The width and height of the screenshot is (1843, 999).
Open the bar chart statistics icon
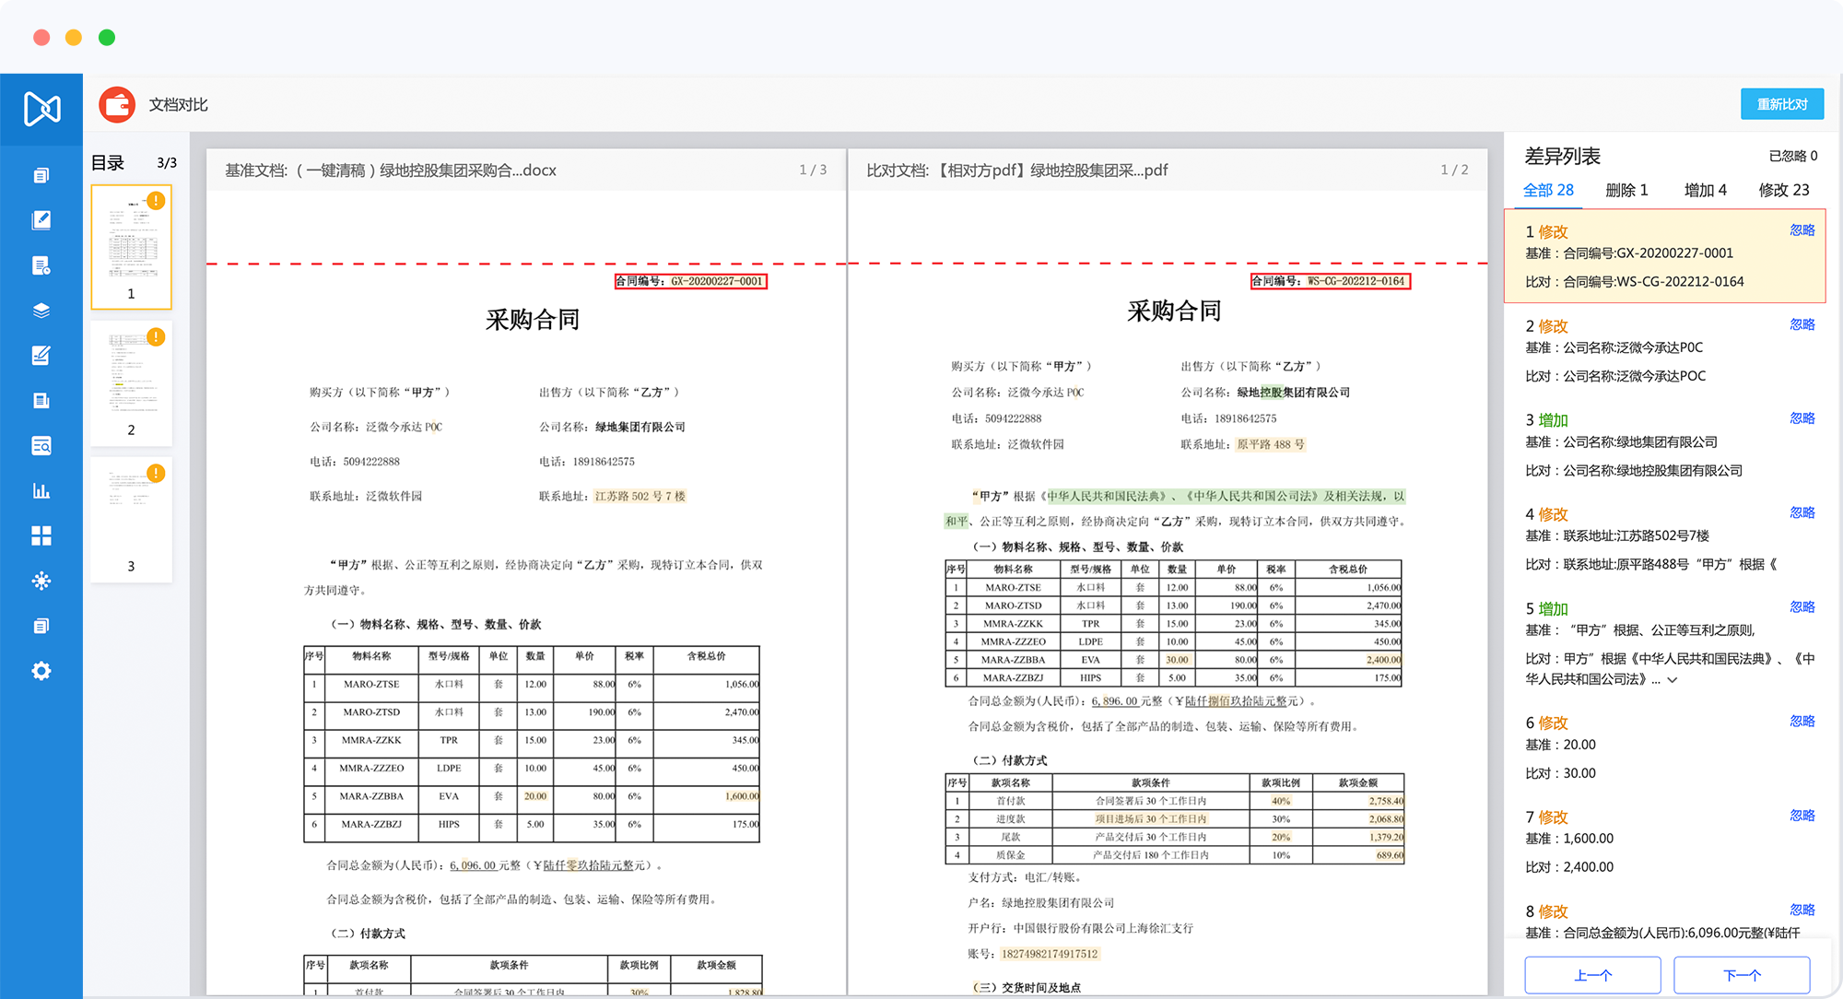(41, 490)
